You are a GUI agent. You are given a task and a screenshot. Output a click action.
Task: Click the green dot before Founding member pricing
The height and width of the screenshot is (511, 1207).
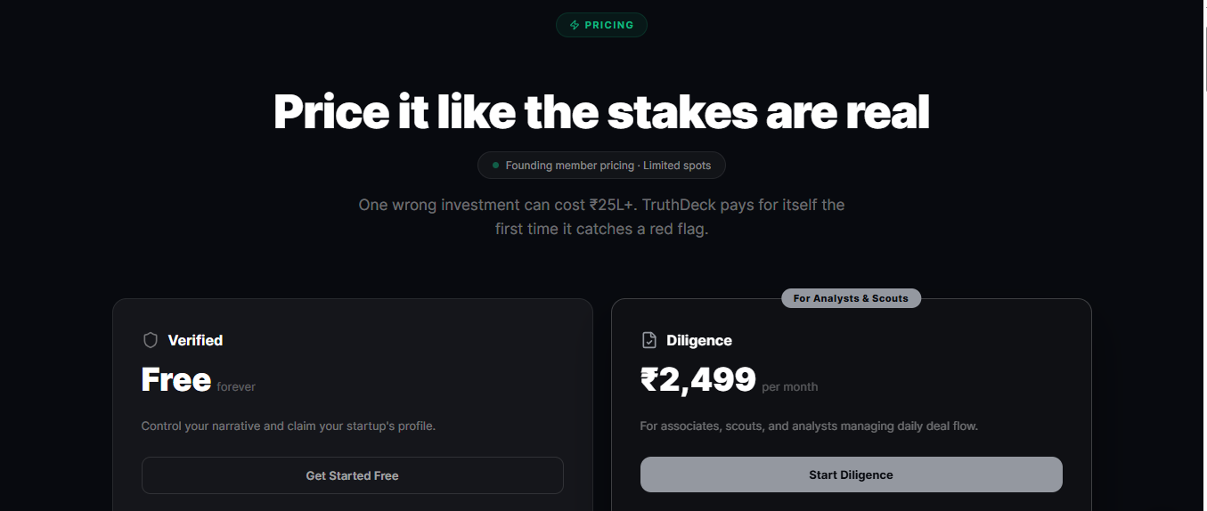(495, 166)
